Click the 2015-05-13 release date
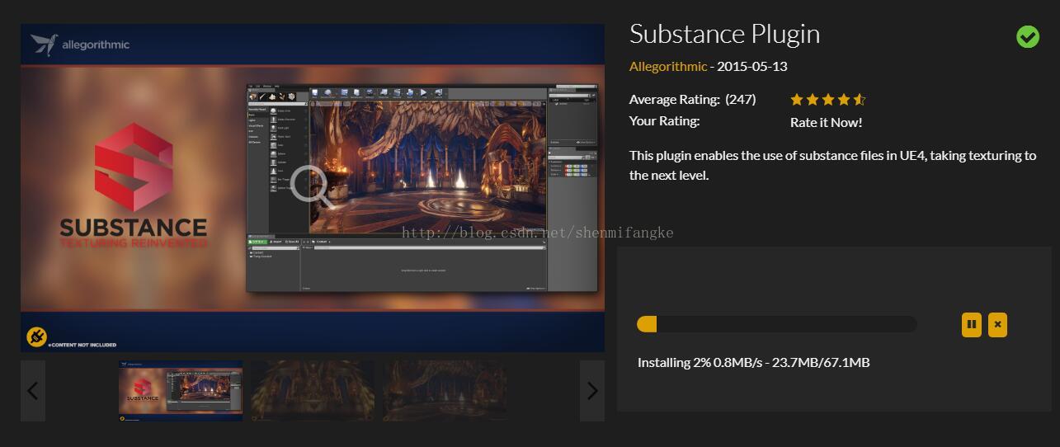 [752, 66]
